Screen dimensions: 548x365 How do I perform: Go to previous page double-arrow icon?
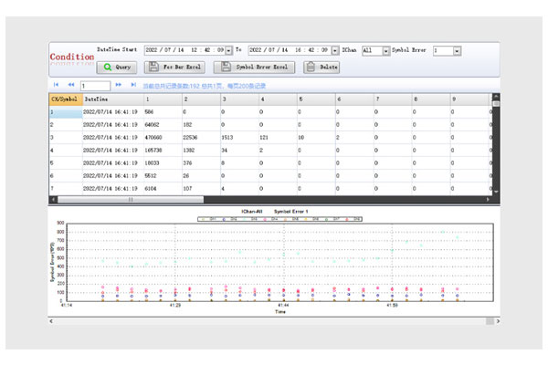tap(71, 85)
